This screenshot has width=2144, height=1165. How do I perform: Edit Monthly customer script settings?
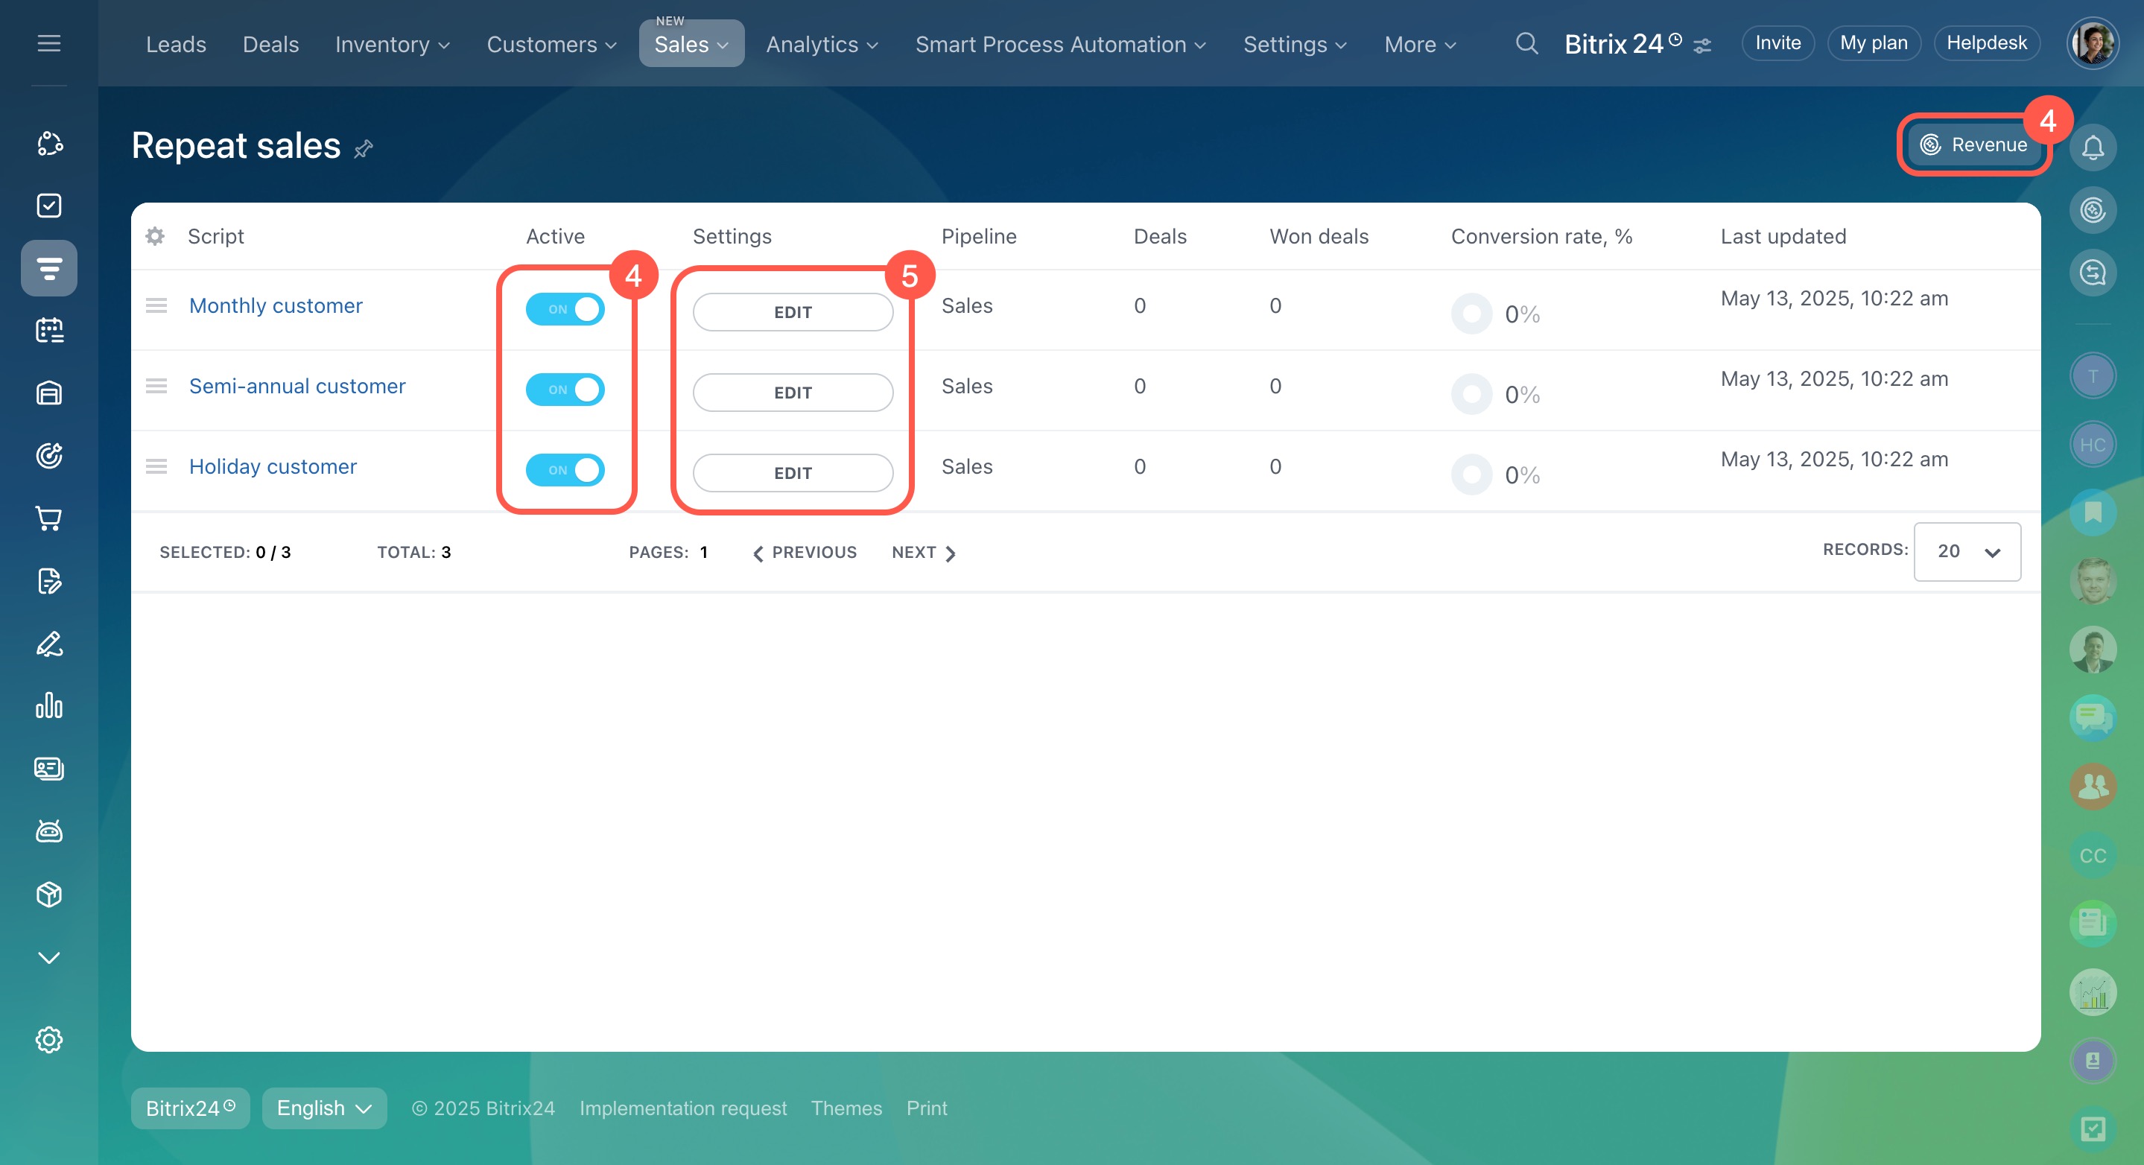(793, 312)
